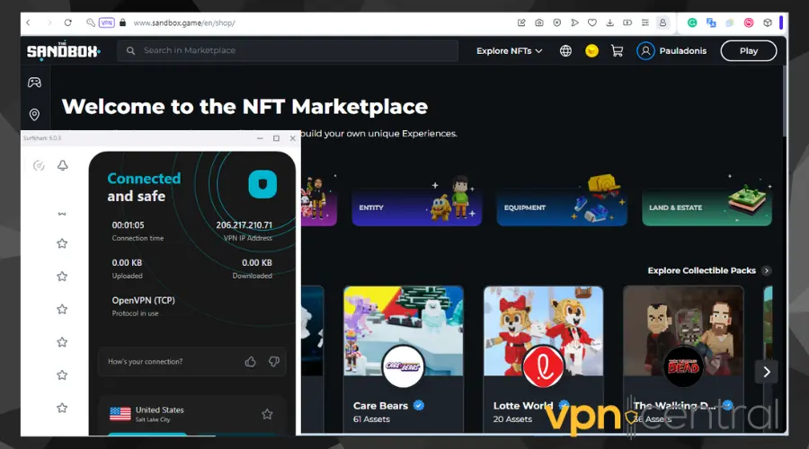Open the browser profile icon
The height and width of the screenshot is (449, 809).
coord(662,22)
